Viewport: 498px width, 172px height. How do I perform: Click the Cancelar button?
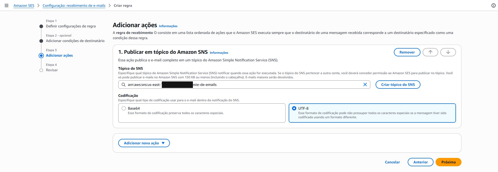pyautogui.click(x=392, y=162)
